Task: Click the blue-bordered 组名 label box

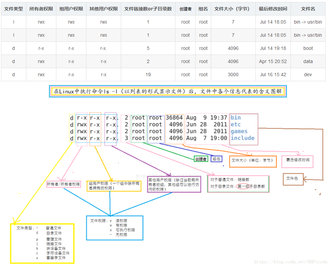Action: (216, 158)
